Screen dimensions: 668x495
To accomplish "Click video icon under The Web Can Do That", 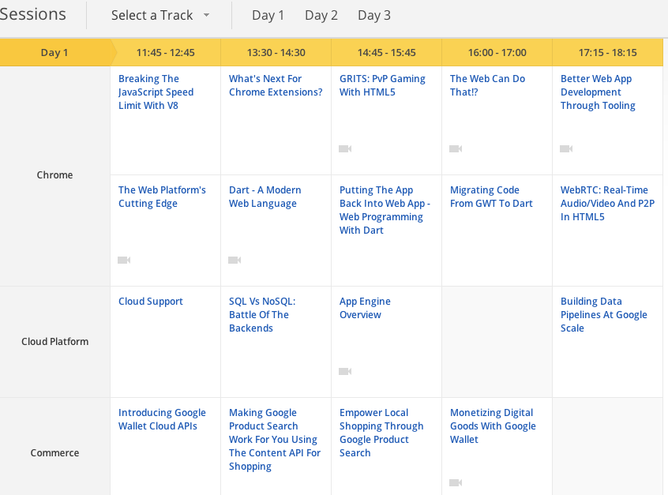I will pyautogui.click(x=456, y=148).
